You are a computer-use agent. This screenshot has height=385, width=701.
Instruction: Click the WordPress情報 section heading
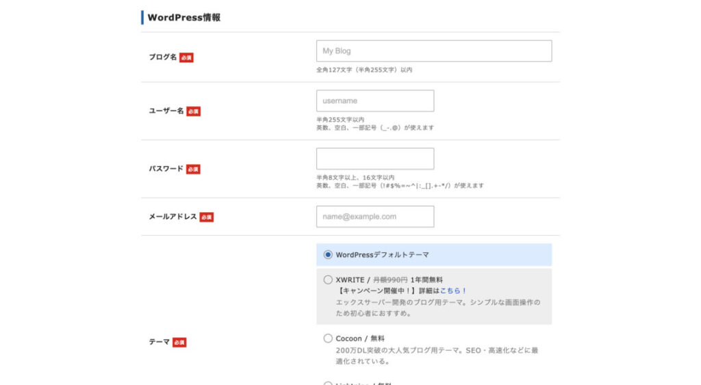tap(183, 18)
